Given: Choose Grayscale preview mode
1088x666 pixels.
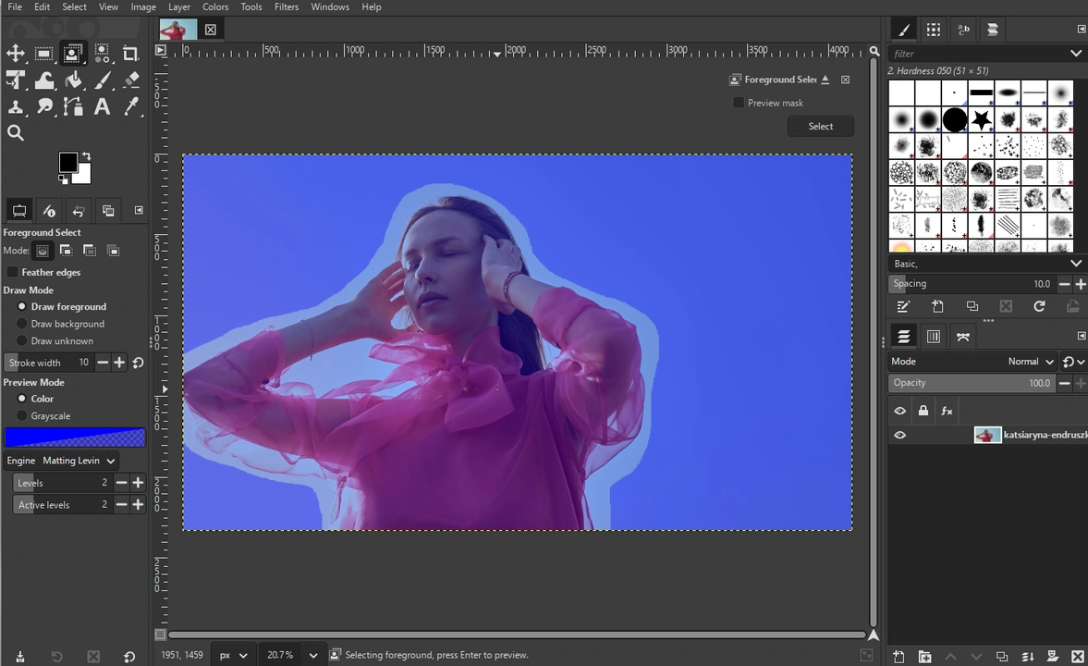Looking at the screenshot, I should pyautogui.click(x=21, y=416).
